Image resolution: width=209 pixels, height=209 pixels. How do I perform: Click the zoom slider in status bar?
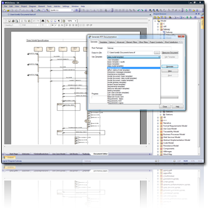pyautogui.click(x=165, y=161)
